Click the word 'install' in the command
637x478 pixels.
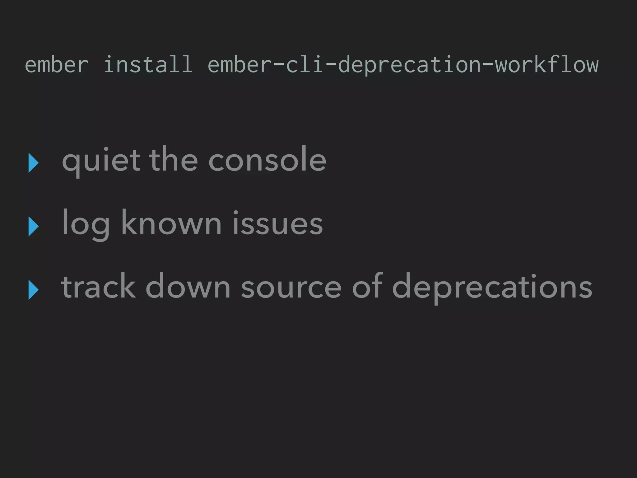[x=148, y=65]
